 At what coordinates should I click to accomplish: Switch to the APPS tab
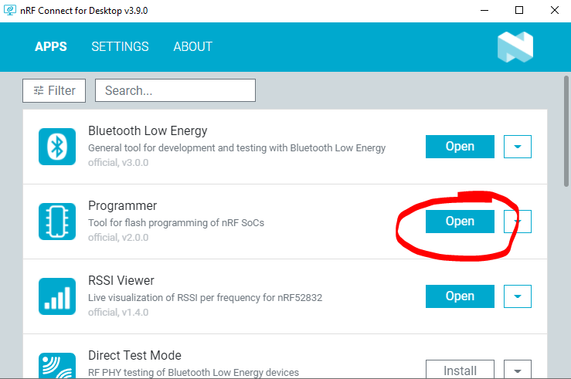pos(51,46)
